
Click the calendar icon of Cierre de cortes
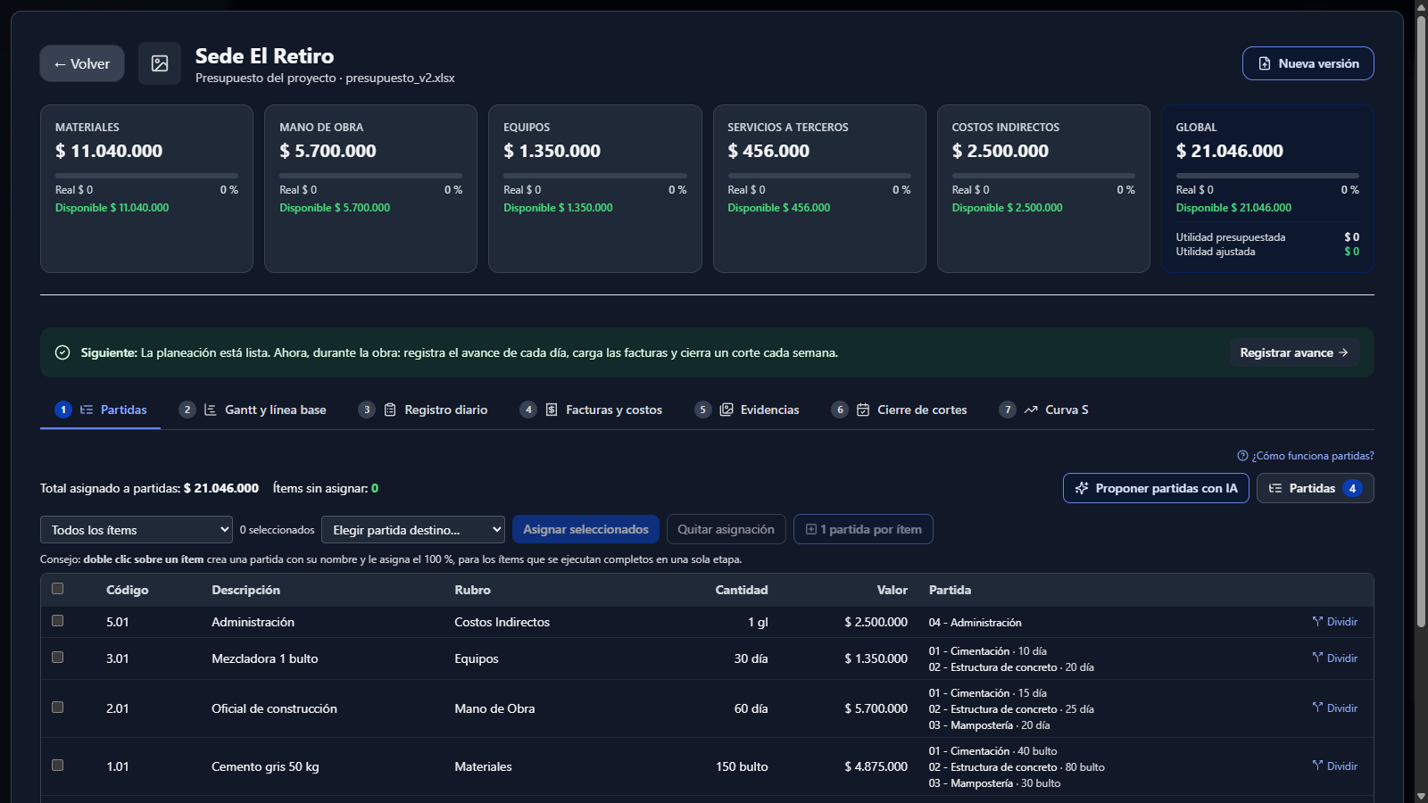click(x=863, y=410)
